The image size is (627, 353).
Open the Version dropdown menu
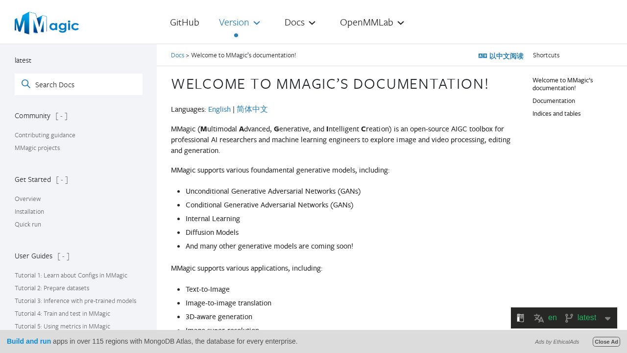click(239, 23)
